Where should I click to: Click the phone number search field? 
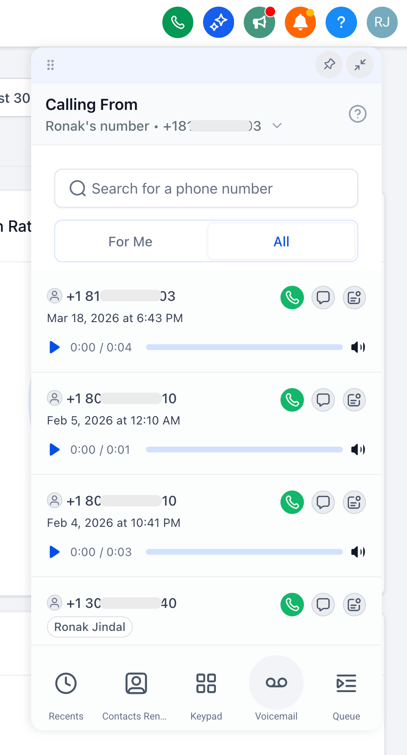click(206, 188)
